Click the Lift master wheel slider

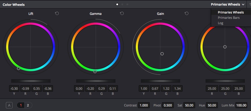pyautogui.click(x=31, y=81)
